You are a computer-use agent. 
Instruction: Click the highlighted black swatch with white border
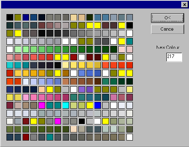(82, 121)
